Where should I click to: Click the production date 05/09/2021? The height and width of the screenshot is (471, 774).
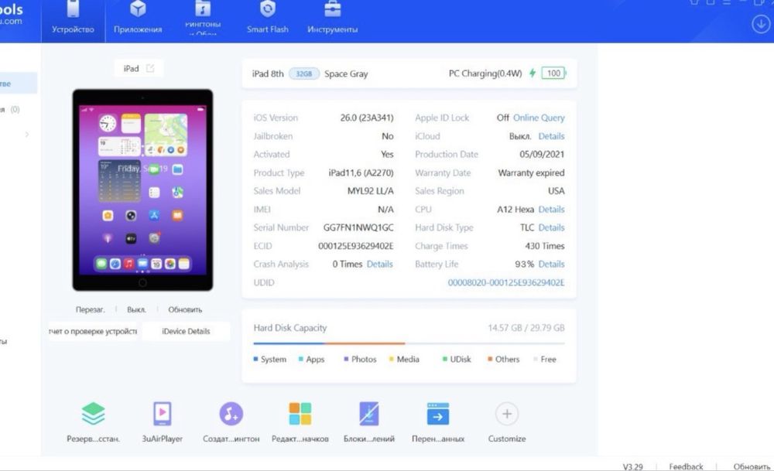pos(542,155)
